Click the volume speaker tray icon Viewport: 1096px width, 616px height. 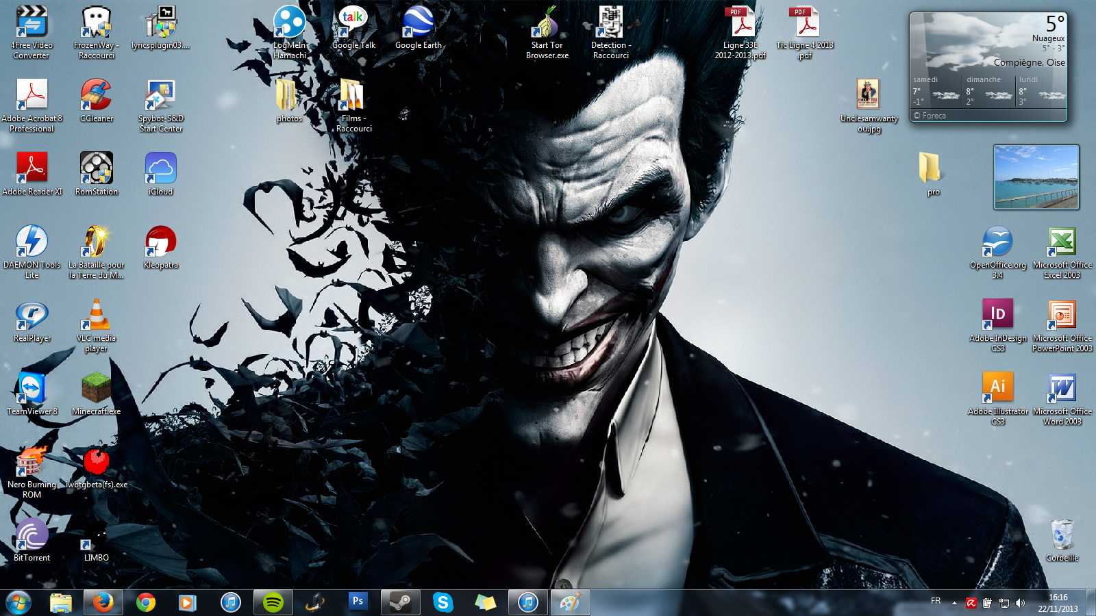pyautogui.click(x=1020, y=603)
